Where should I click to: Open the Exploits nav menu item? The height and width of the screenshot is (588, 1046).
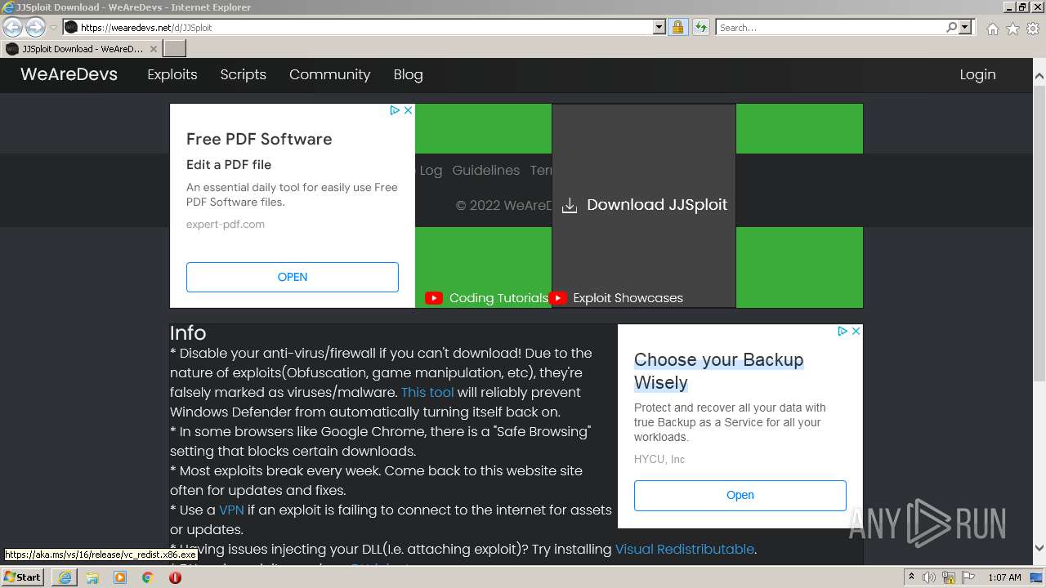tap(172, 74)
